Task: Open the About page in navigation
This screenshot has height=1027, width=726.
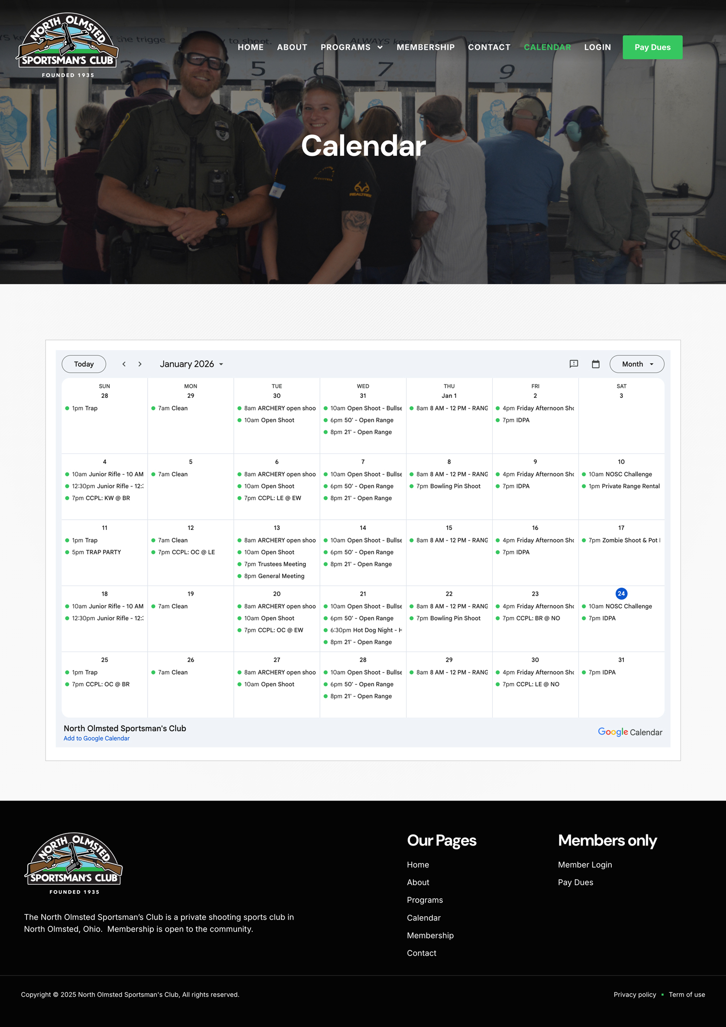Action: [292, 47]
